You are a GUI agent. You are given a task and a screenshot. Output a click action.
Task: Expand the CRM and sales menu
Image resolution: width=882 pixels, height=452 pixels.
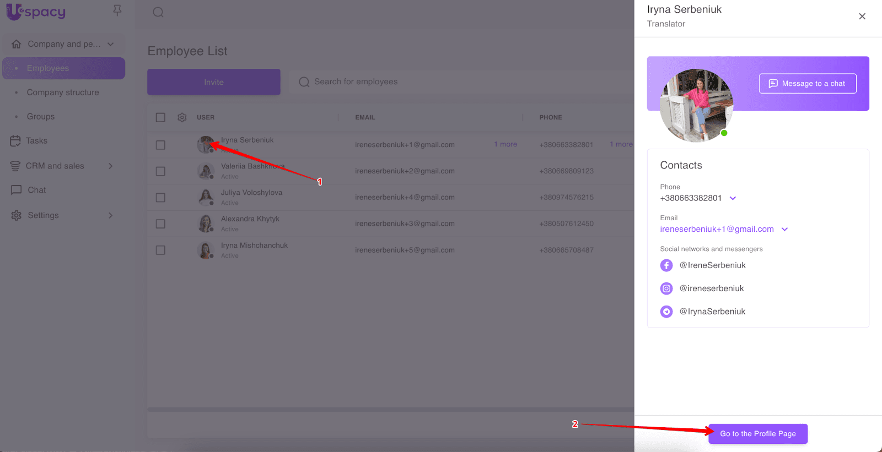pyautogui.click(x=110, y=166)
